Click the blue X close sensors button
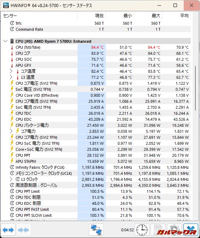Image resolution: width=200 pixels, height=238 pixels. click(x=190, y=230)
